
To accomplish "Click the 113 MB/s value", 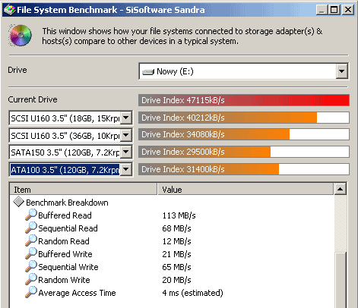I will pos(179,215).
